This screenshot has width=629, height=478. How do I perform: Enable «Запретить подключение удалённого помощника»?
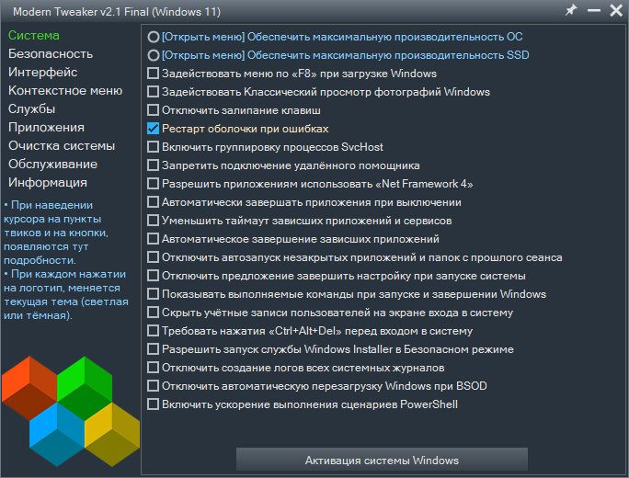point(154,165)
